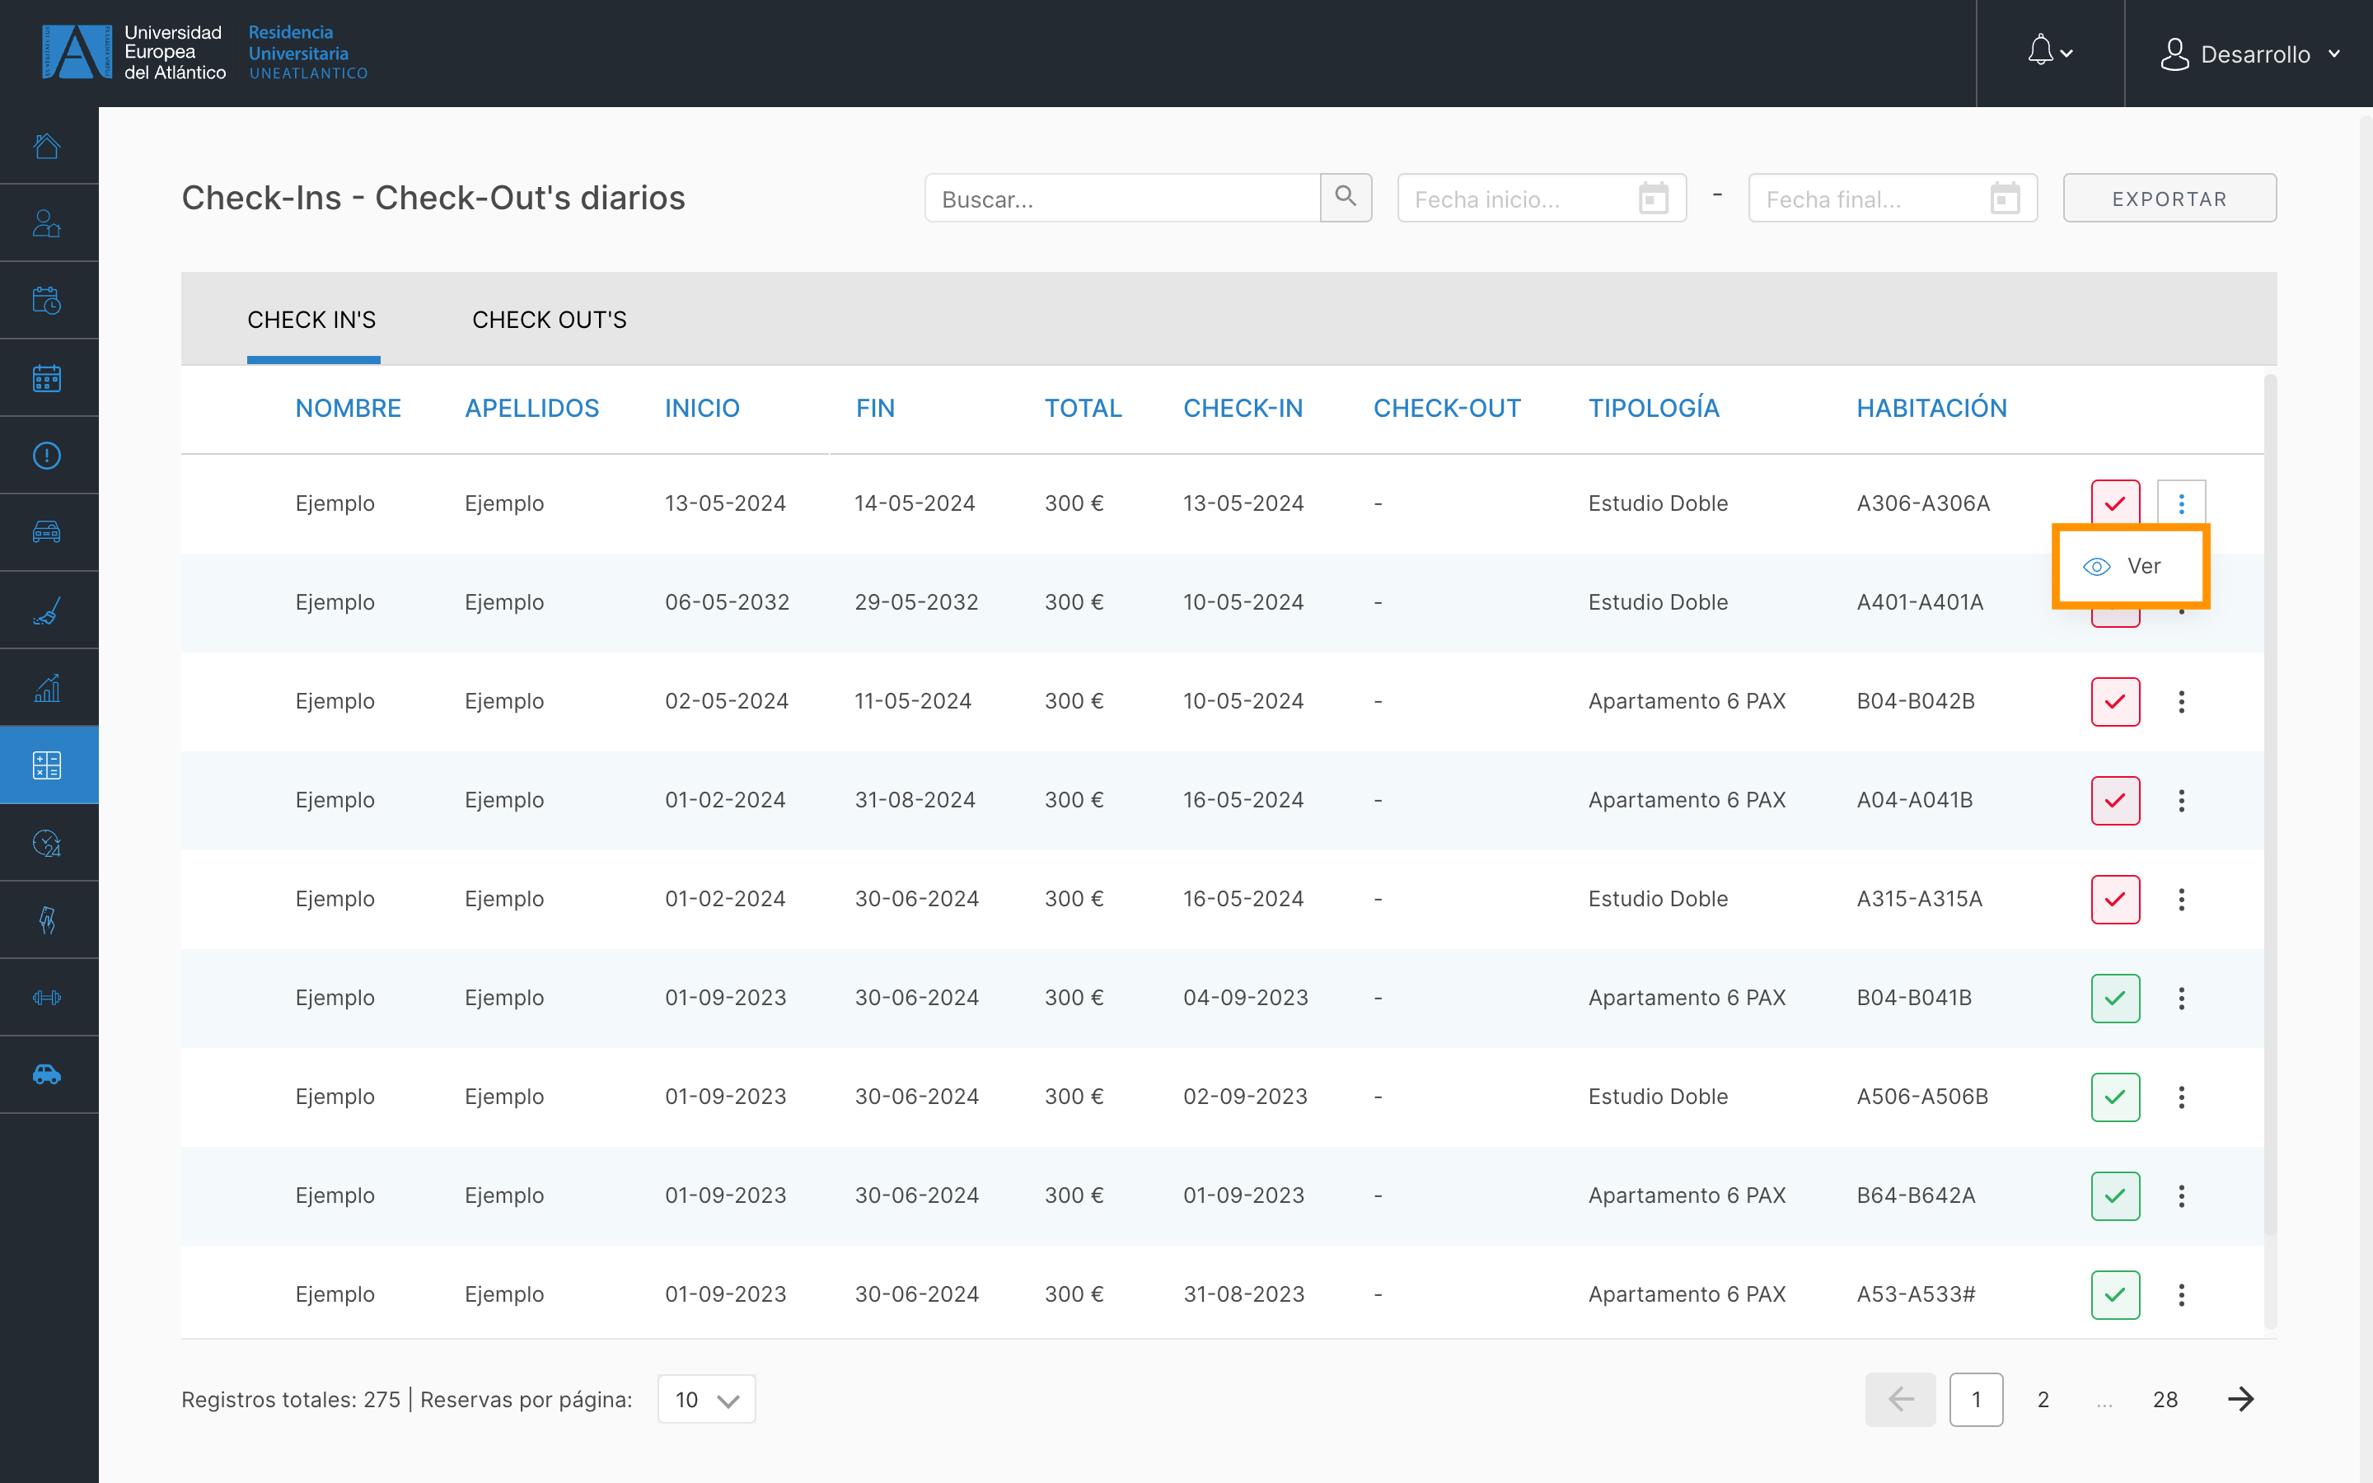Open the car outline icon in sidebar

(47, 532)
